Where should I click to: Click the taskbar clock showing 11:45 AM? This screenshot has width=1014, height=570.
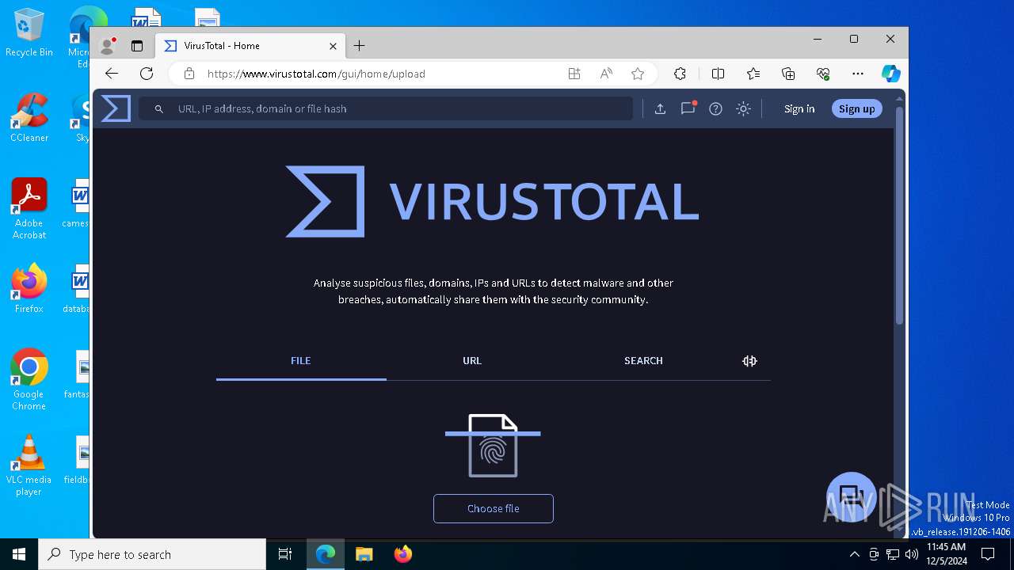pyautogui.click(x=946, y=554)
